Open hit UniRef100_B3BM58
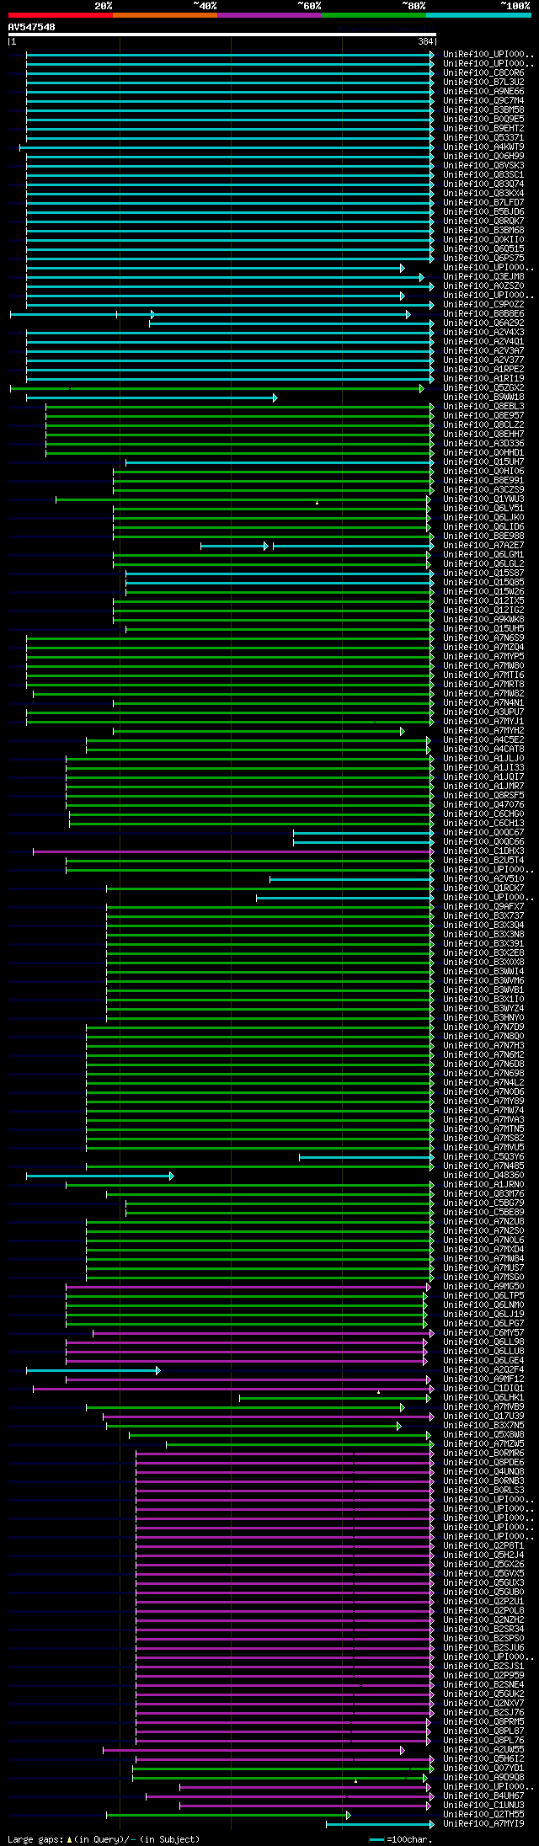 coord(483,110)
